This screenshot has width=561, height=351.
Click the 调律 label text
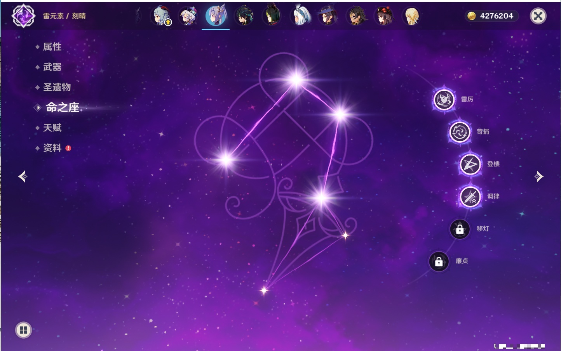pos(493,196)
